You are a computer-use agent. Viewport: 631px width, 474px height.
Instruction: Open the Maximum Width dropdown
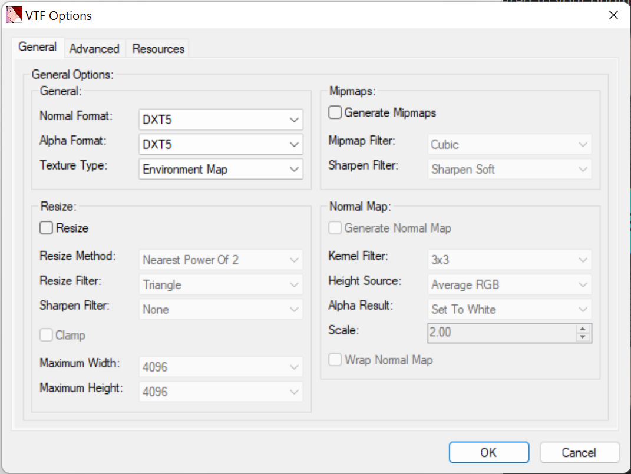point(221,367)
